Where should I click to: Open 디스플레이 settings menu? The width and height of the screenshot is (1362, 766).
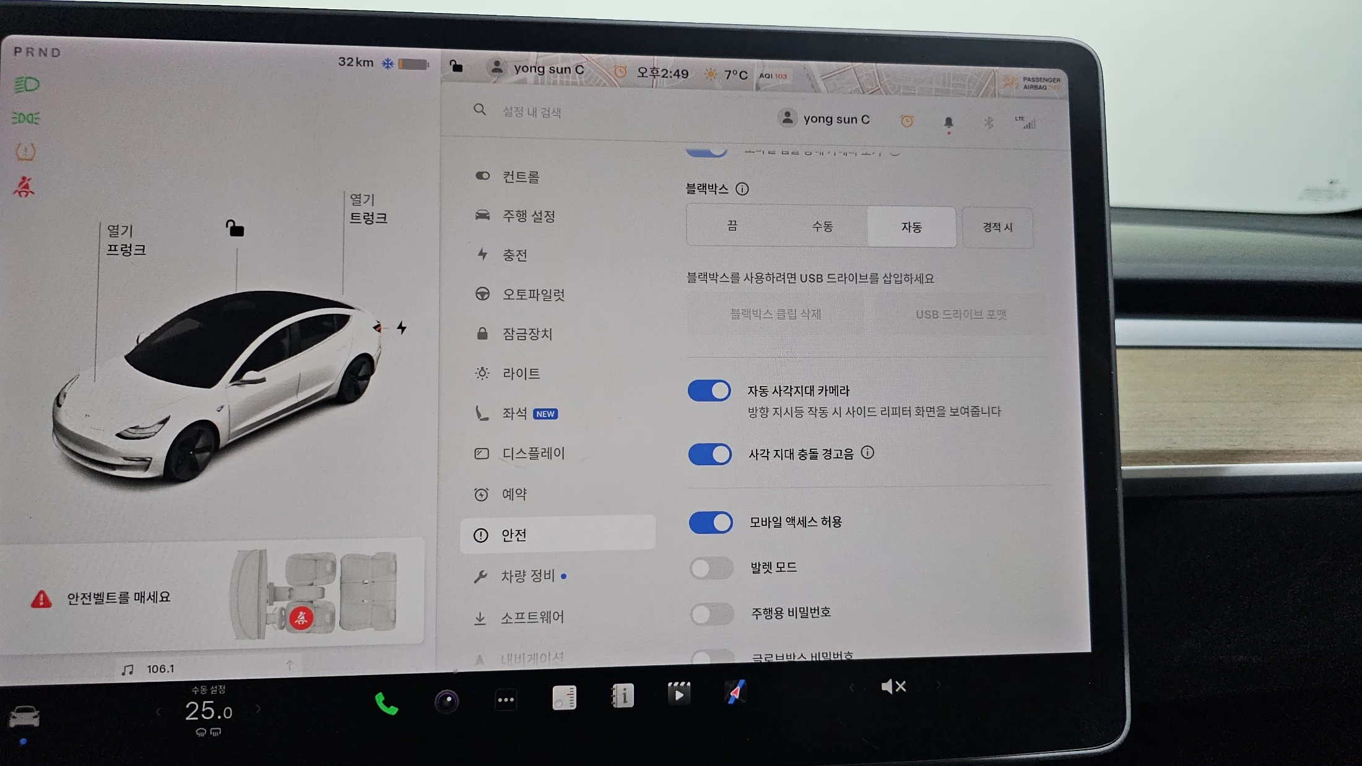click(532, 454)
